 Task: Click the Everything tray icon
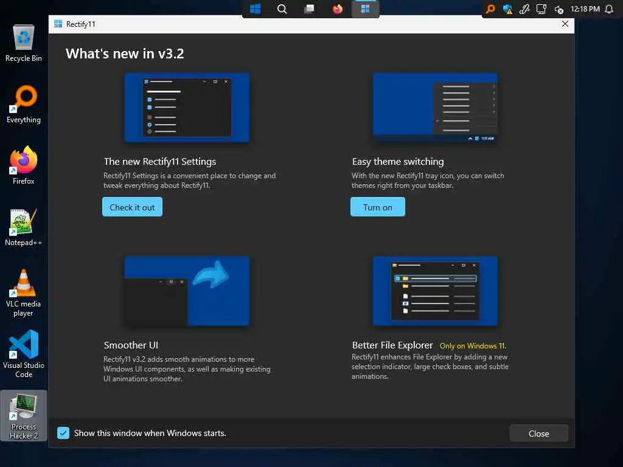pos(491,9)
